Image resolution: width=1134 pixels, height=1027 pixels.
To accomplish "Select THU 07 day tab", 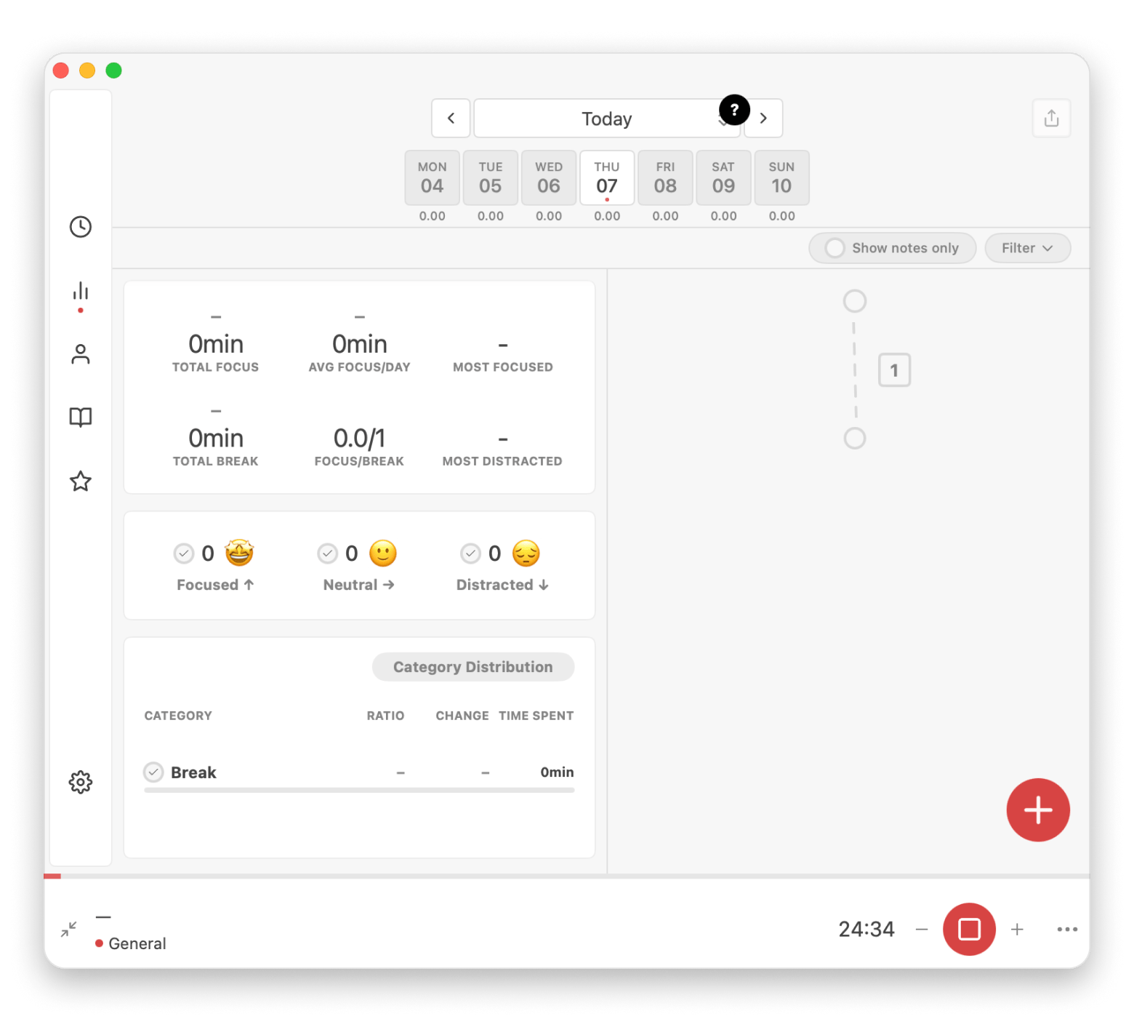I will 607,178.
